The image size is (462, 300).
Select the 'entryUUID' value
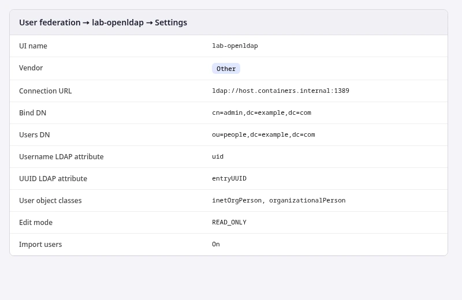(x=229, y=178)
